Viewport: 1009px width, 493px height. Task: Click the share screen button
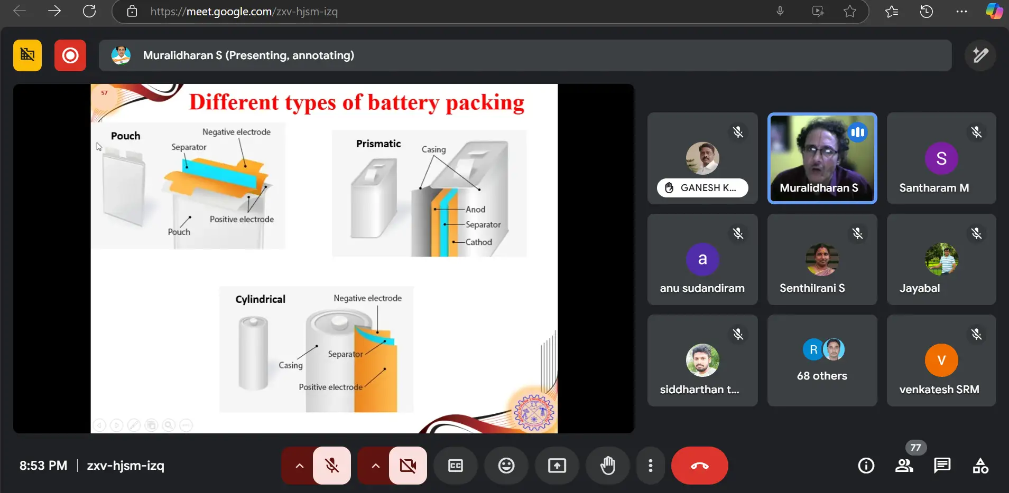pyautogui.click(x=557, y=466)
